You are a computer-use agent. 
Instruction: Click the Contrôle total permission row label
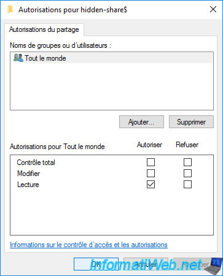pos(36,163)
